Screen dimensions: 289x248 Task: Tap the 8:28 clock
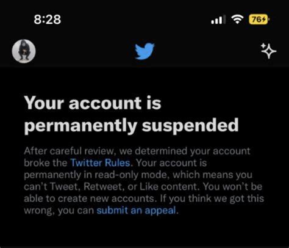click(48, 20)
